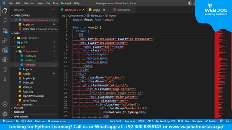Viewport: 232px width, 130px height.
Task: Open the GitHub view in activity bar
Action: (x=5, y=60)
